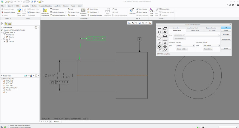Image resolution: width=239 pixels, height=128 pixels.
Task: Click the Place Gtol... button
Action: pos(208,49)
